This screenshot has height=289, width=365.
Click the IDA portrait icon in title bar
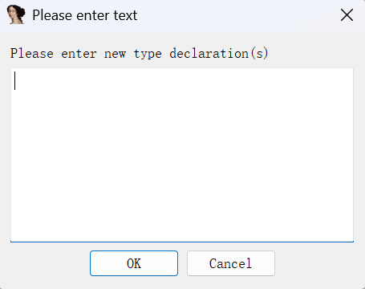click(16, 14)
